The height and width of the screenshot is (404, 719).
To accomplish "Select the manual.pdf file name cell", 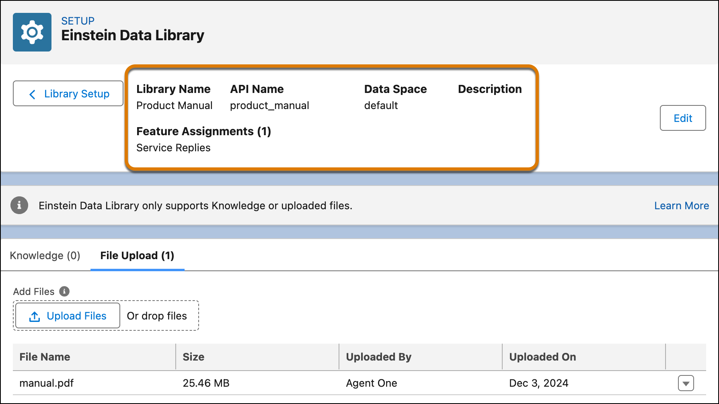I will point(47,383).
